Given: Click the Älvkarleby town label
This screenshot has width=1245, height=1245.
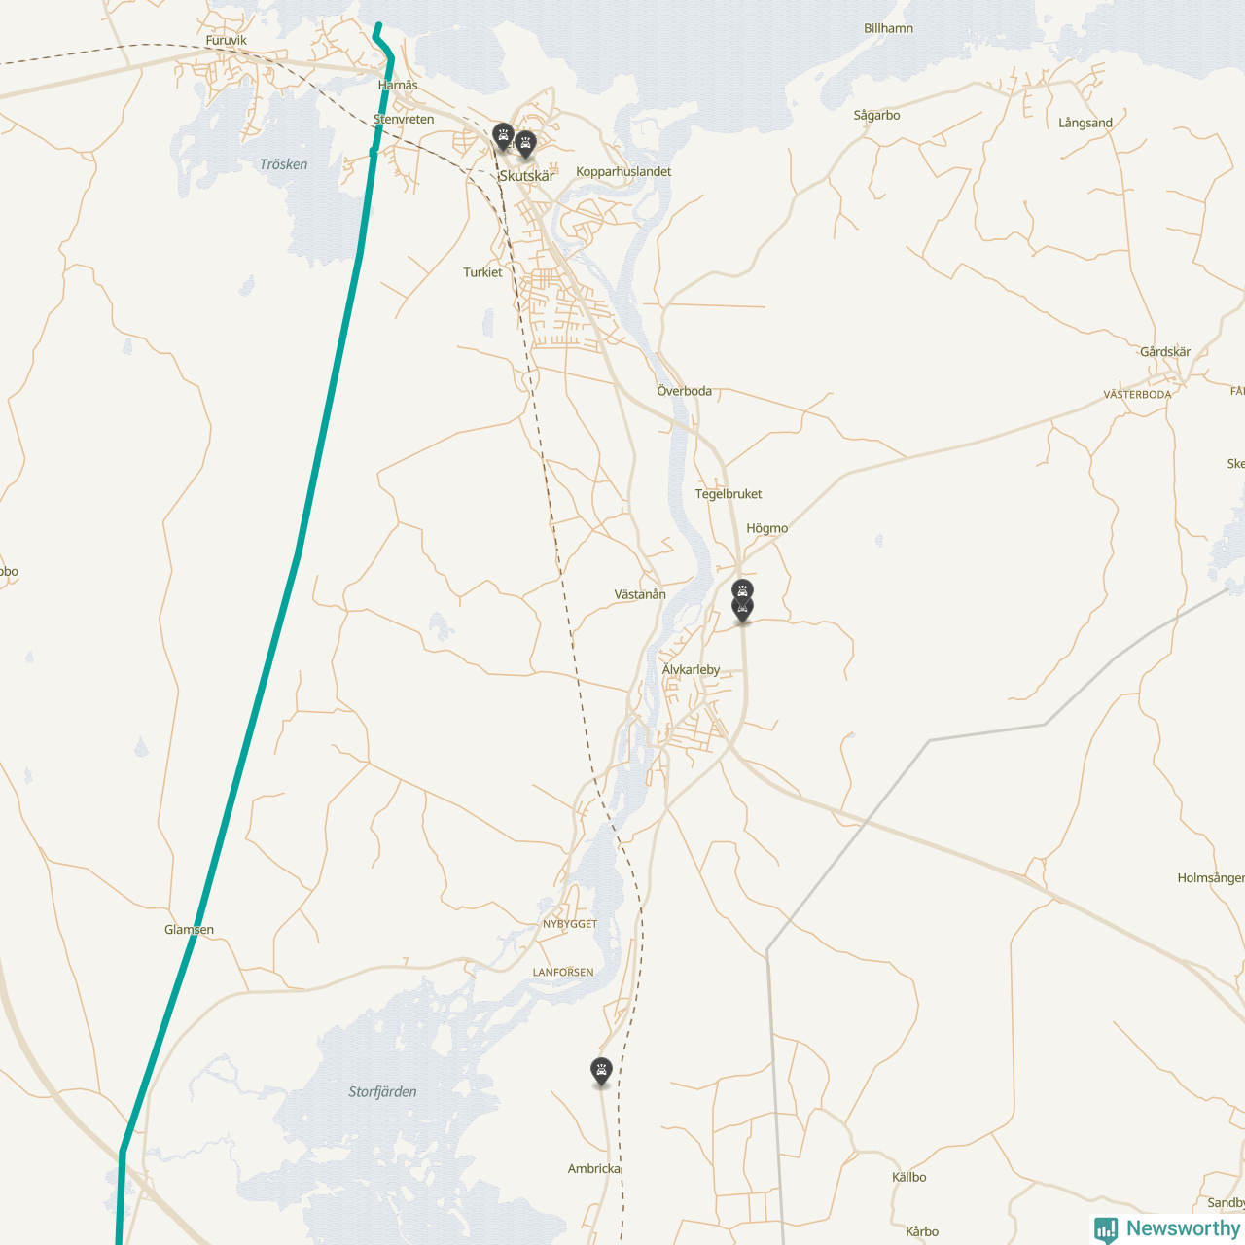Looking at the screenshot, I should 691,670.
